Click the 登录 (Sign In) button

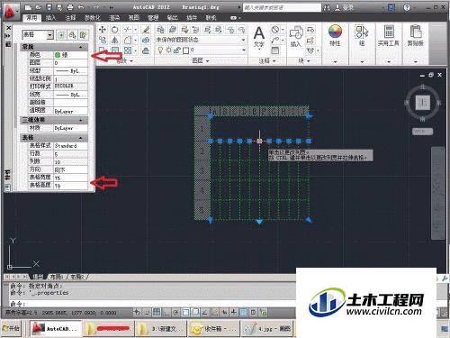click(345, 7)
